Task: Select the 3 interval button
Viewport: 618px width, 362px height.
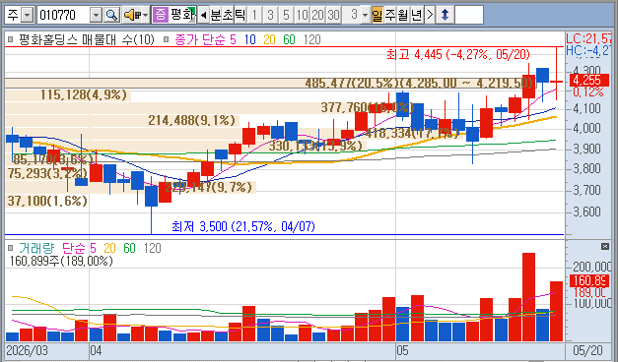Action: point(270,16)
